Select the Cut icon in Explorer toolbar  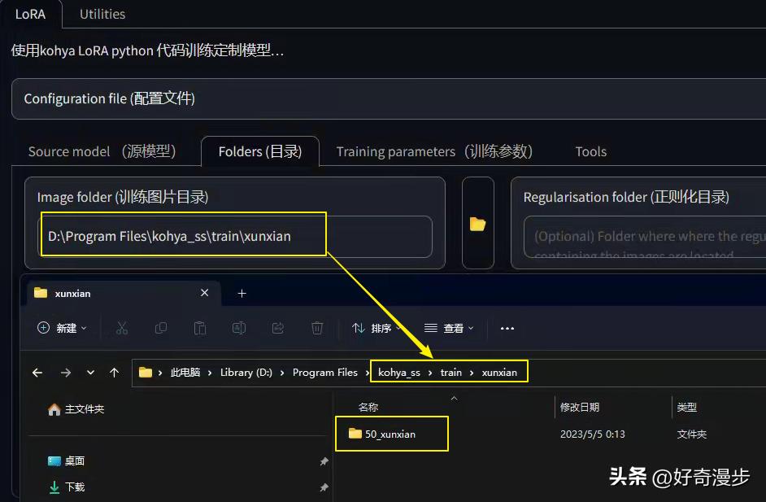tap(124, 328)
